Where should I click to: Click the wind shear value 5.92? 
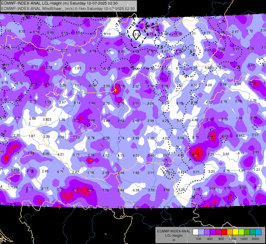point(208,68)
